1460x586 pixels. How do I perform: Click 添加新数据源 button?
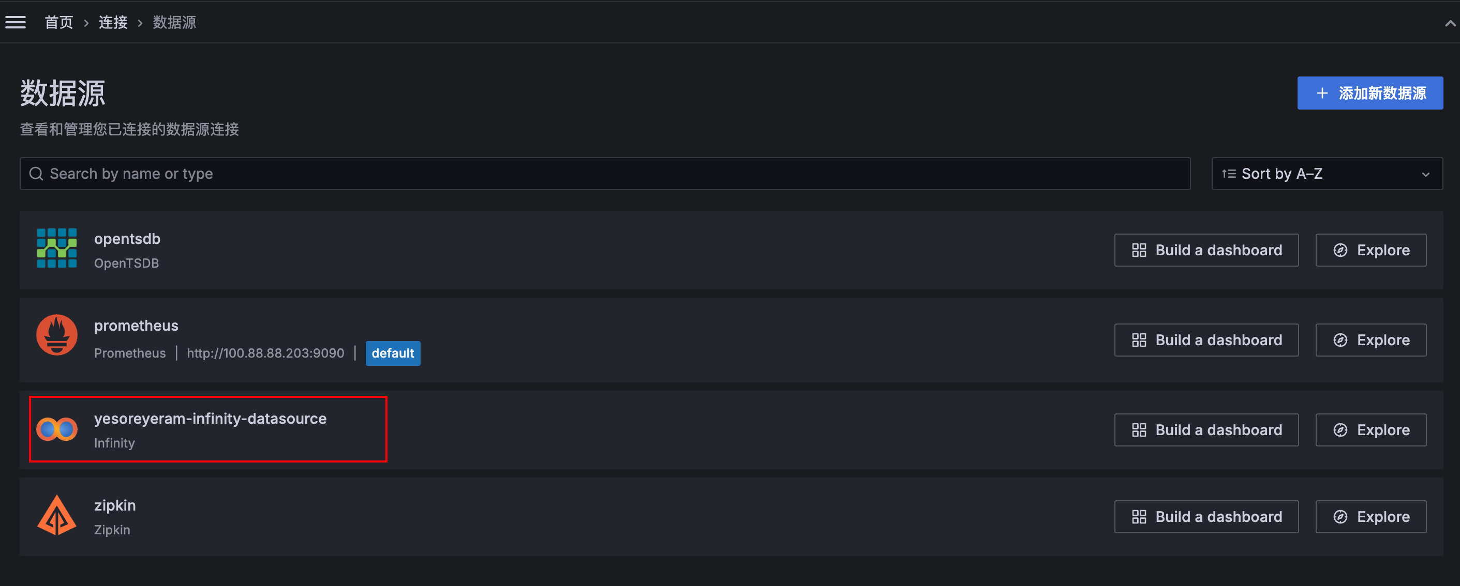pos(1369,93)
